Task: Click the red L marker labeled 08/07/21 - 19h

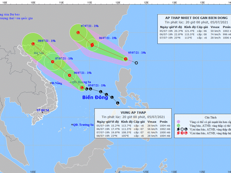Action: 33,44
